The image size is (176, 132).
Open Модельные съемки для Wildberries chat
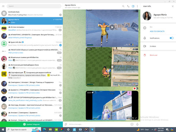tap(31, 59)
